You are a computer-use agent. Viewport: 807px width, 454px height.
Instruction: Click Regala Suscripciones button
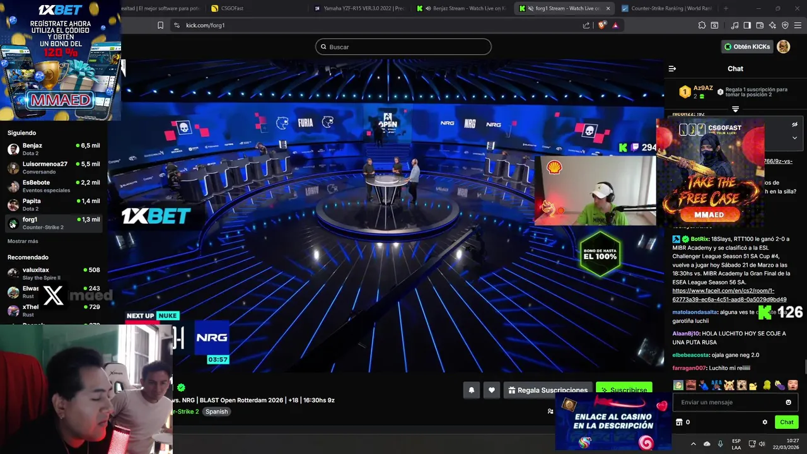tap(548, 390)
